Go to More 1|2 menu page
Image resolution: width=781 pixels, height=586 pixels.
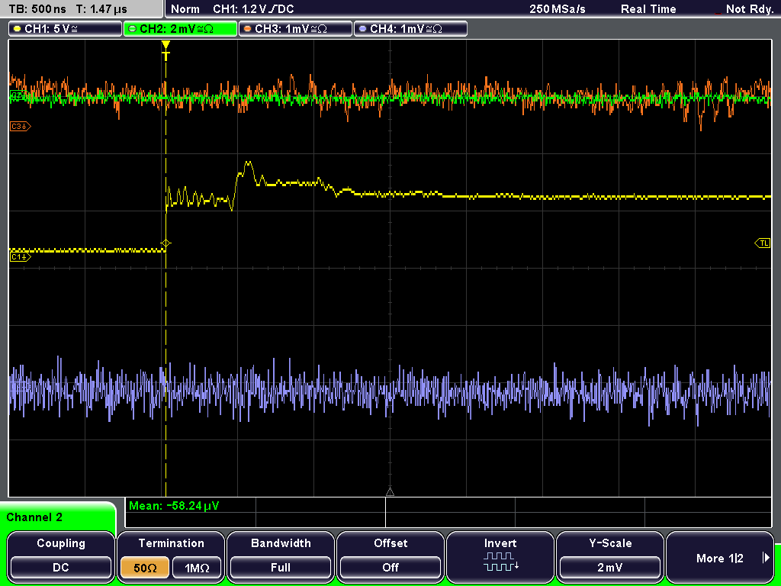tap(720, 557)
